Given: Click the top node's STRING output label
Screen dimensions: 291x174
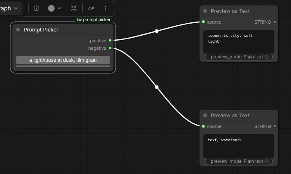Looking at the screenshot, I should coord(263,22).
